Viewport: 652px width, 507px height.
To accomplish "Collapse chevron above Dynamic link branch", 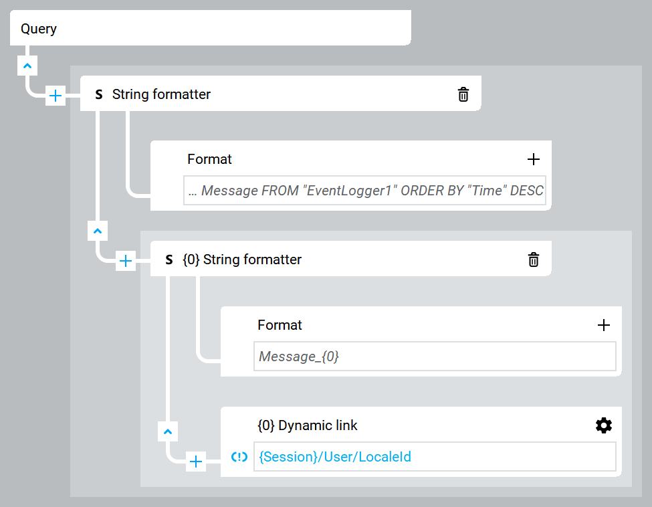I will tap(168, 431).
